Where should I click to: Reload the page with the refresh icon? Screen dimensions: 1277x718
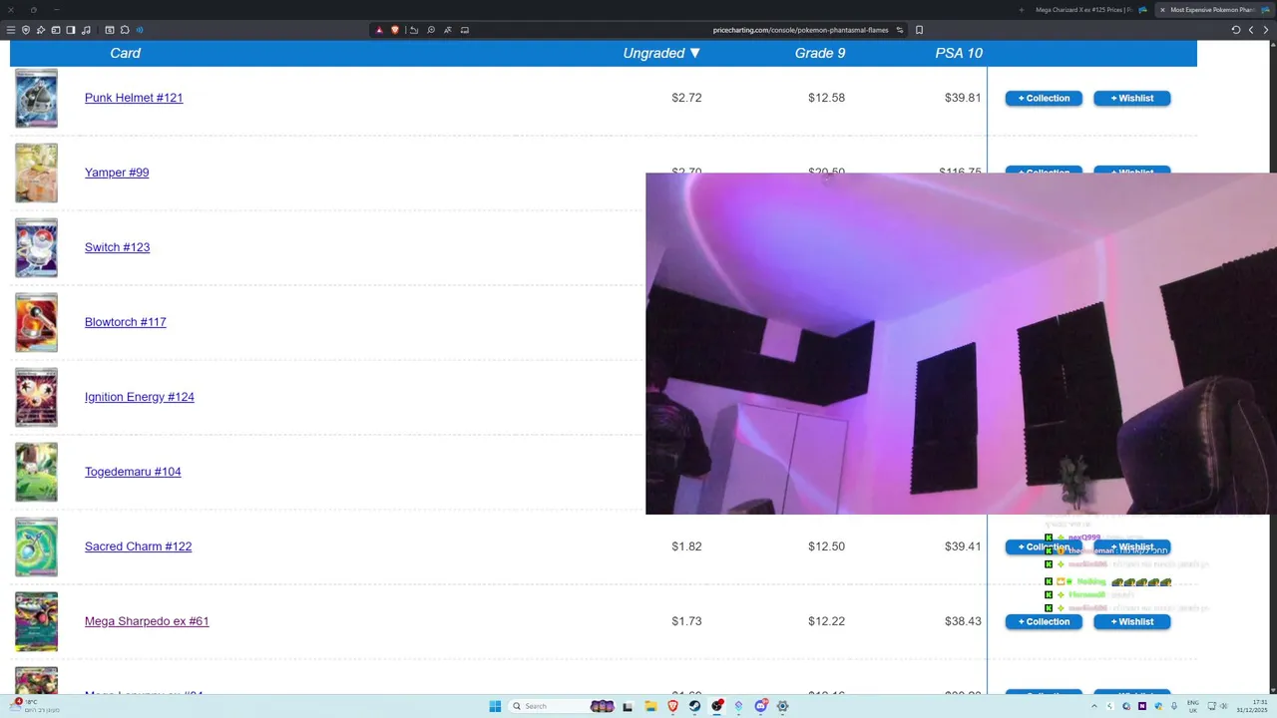coord(1235,30)
